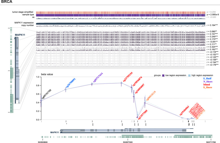Click correlation value r = -0.194***
220x143 pixels.
[x=212, y=62]
